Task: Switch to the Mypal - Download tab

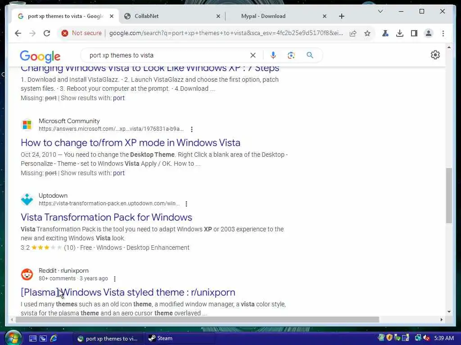Action: click(278, 16)
